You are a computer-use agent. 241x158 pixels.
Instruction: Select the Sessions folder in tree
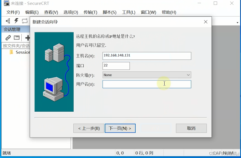click(20, 52)
